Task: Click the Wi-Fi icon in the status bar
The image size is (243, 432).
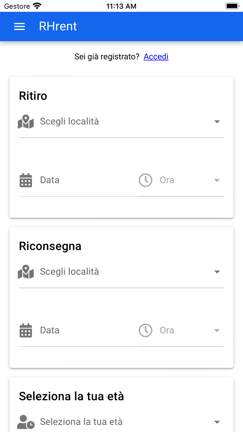Action: [x=36, y=5]
